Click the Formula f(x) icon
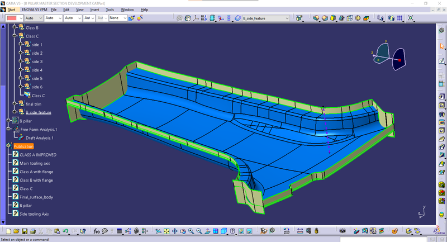The width and height of the screenshot is (447, 242). click(96, 231)
